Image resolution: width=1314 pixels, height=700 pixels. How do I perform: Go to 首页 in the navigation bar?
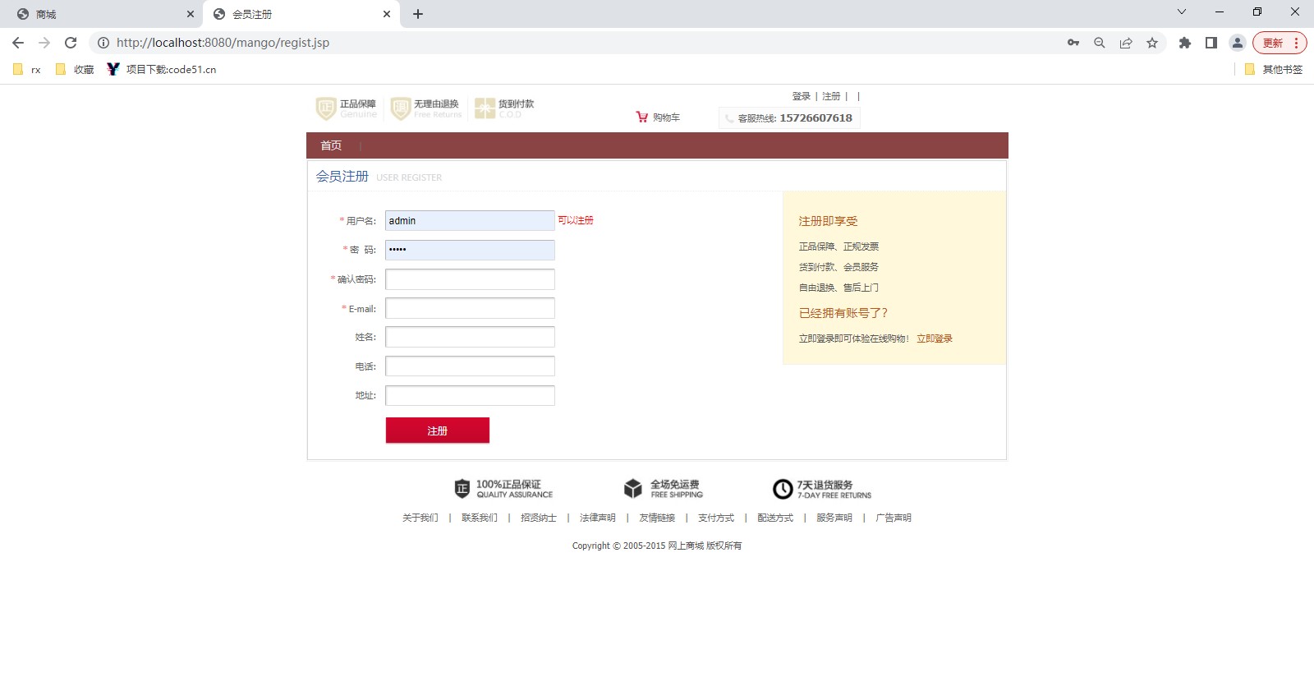click(331, 145)
